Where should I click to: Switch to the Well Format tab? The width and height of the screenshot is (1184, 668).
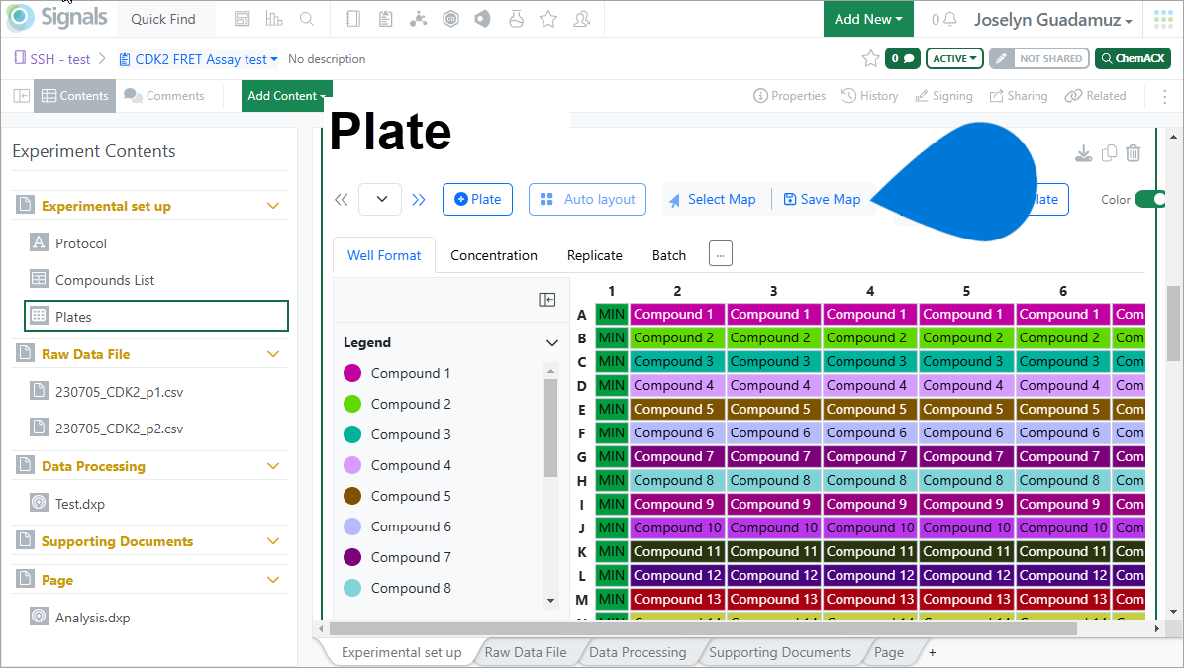tap(383, 255)
